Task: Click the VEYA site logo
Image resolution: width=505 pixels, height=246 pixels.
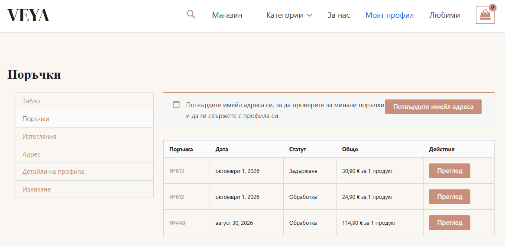Action: [28, 15]
